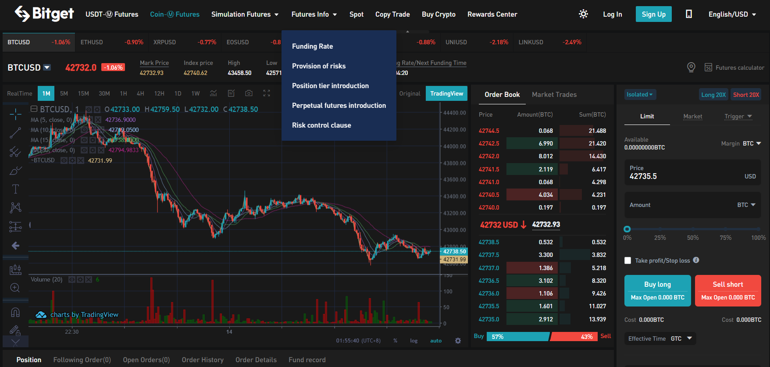Viewport: 770px width, 367px height.
Task: Select the prediction and measurement tool
Action: point(15,226)
